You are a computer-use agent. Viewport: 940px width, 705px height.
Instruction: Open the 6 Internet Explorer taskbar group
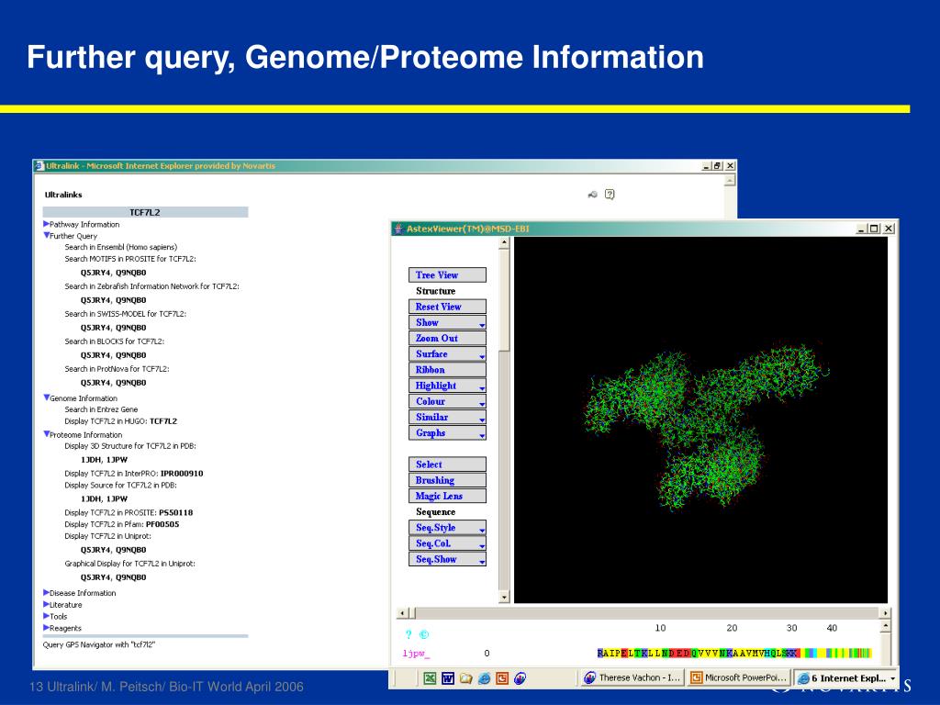tap(845, 678)
